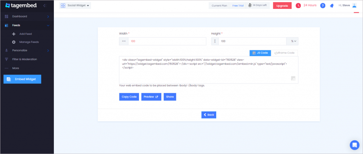363x154 pixels.
Task: Click the Back button
Action: coord(209,115)
